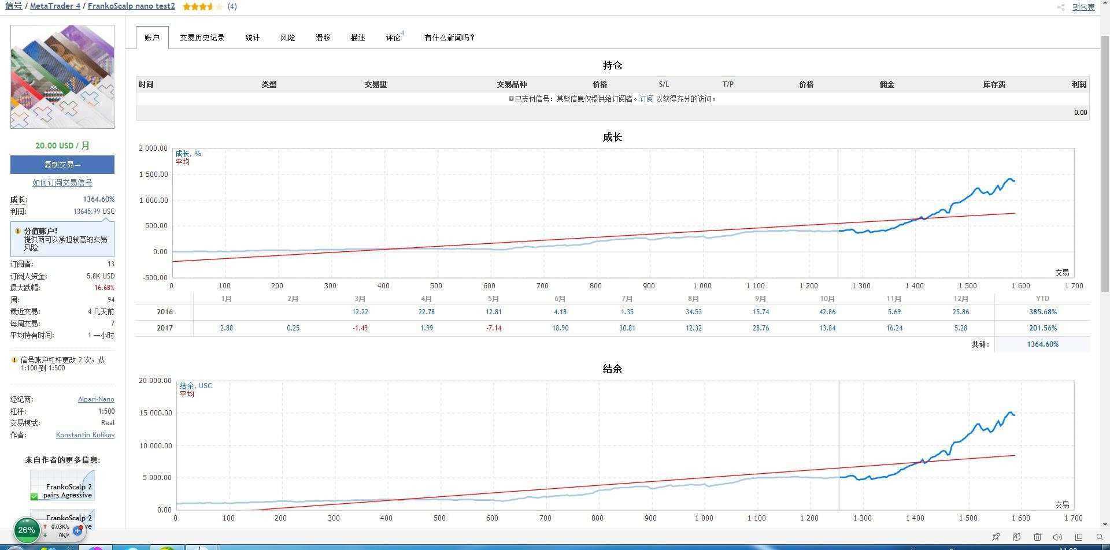The width and height of the screenshot is (1110, 550).
Task: Click the 复制交易 copy trades button
Action: [62, 165]
